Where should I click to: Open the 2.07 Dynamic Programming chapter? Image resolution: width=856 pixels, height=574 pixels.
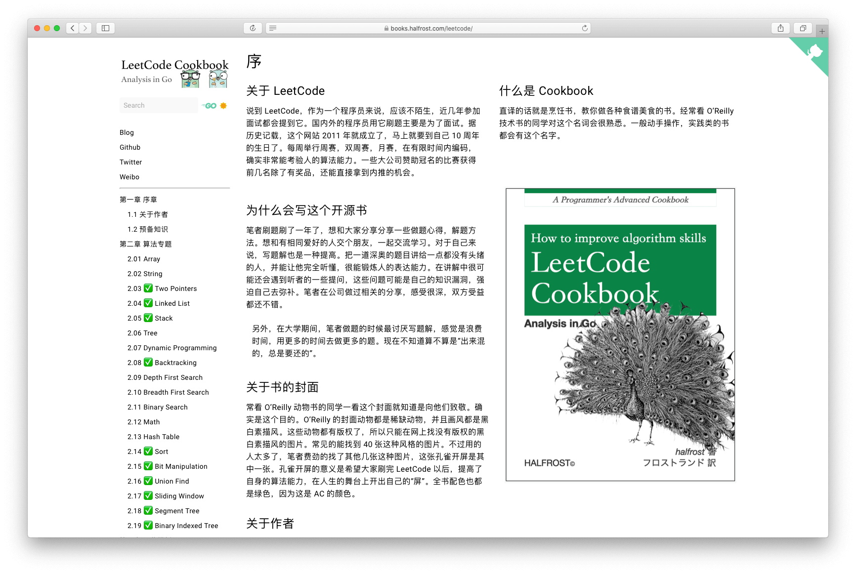click(x=172, y=348)
